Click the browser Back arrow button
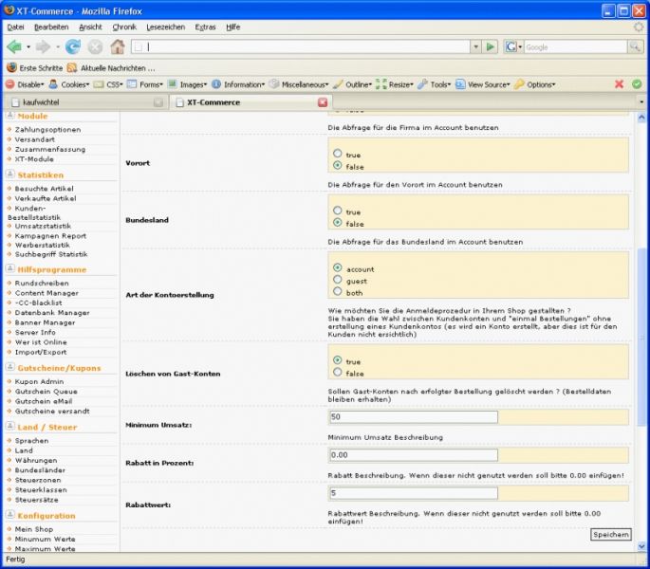This screenshot has height=569, width=650. coord(14,46)
